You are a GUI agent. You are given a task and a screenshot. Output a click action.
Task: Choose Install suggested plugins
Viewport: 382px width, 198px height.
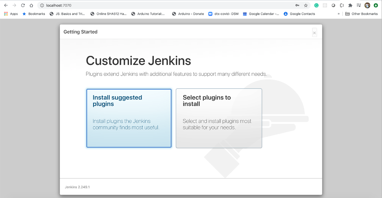pos(129,118)
